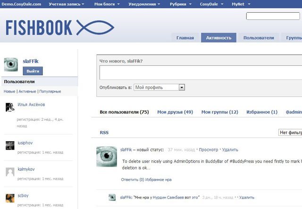Open kalmykov's default avatar
Viewport: 302px width, 209px height.
point(10,172)
